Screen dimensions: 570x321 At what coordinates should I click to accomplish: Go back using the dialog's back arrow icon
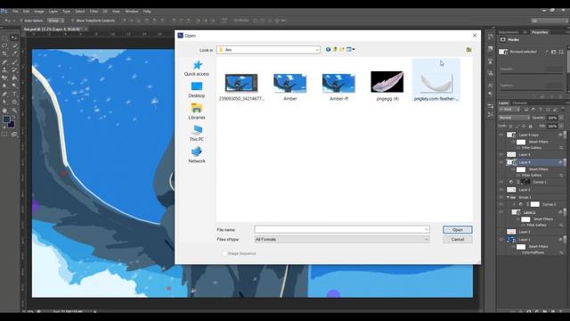[328, 50]
